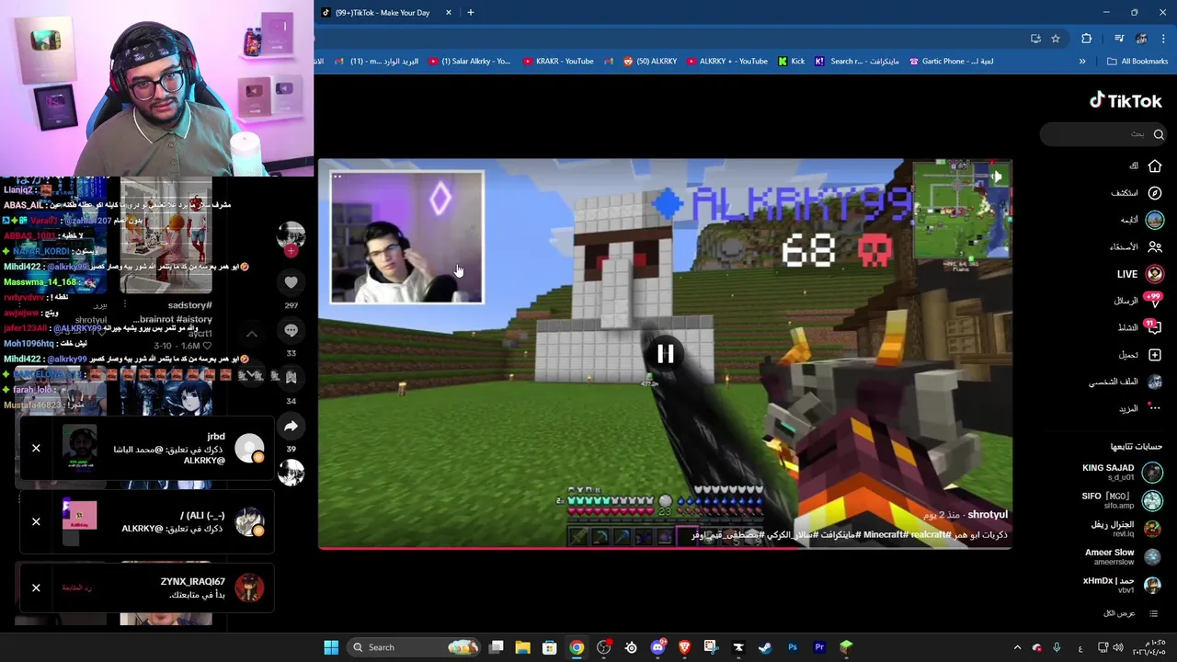Close the TikTok browser tab
Image resolution: width=1177 pixels, height=662 pixels.
coord(449,13)
